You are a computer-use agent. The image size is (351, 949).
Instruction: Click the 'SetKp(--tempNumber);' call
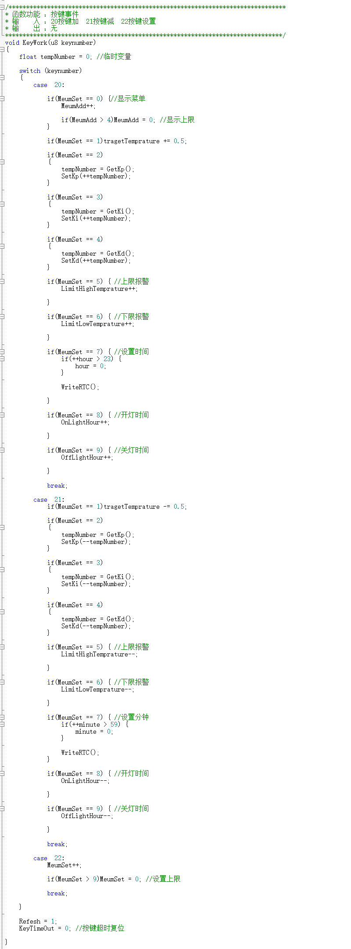point(96,542)
